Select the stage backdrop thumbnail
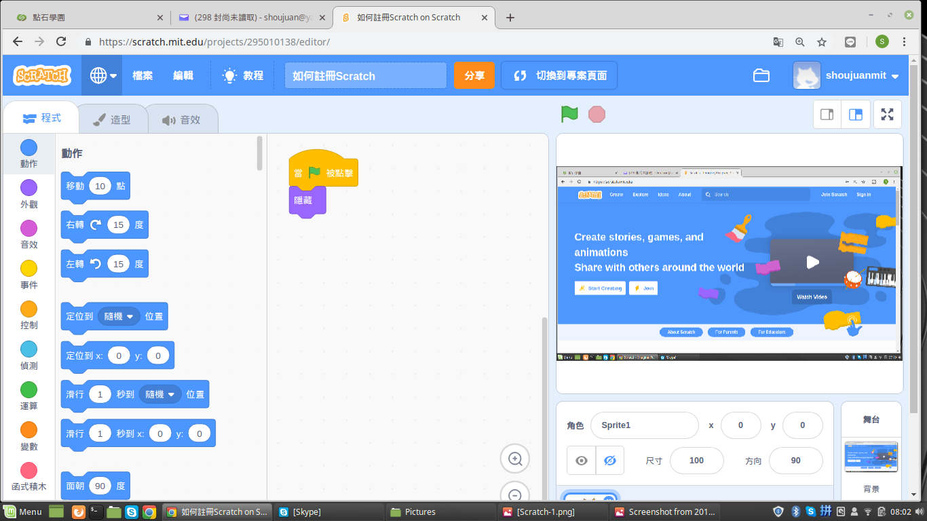This screenshot has width=927, height=521. pos(871,457)
